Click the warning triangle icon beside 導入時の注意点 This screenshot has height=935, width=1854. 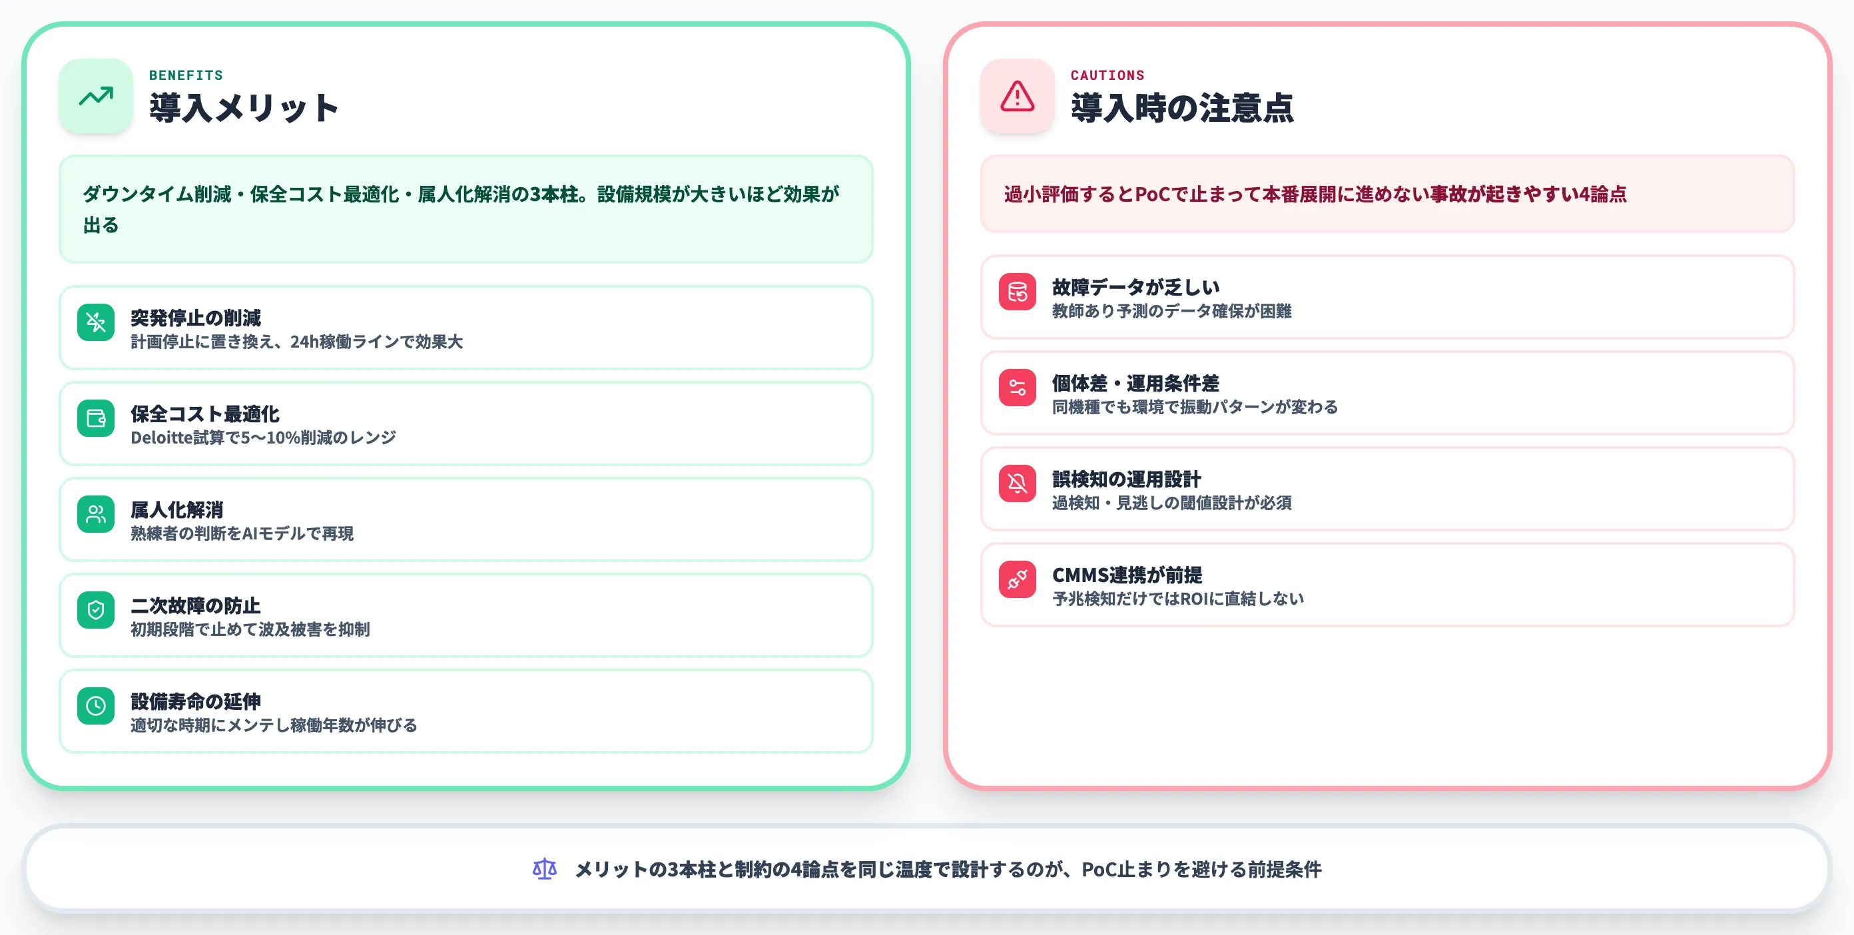[1016, 96]
